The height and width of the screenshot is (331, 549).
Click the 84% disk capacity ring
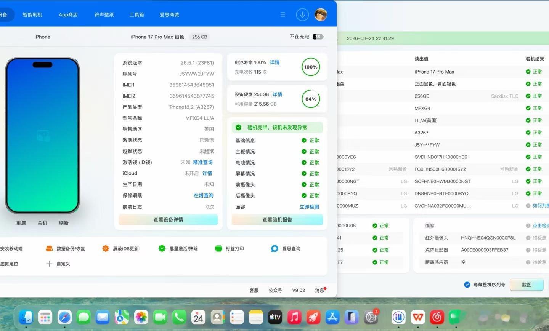pyautogui.click(x=311, y=99)
